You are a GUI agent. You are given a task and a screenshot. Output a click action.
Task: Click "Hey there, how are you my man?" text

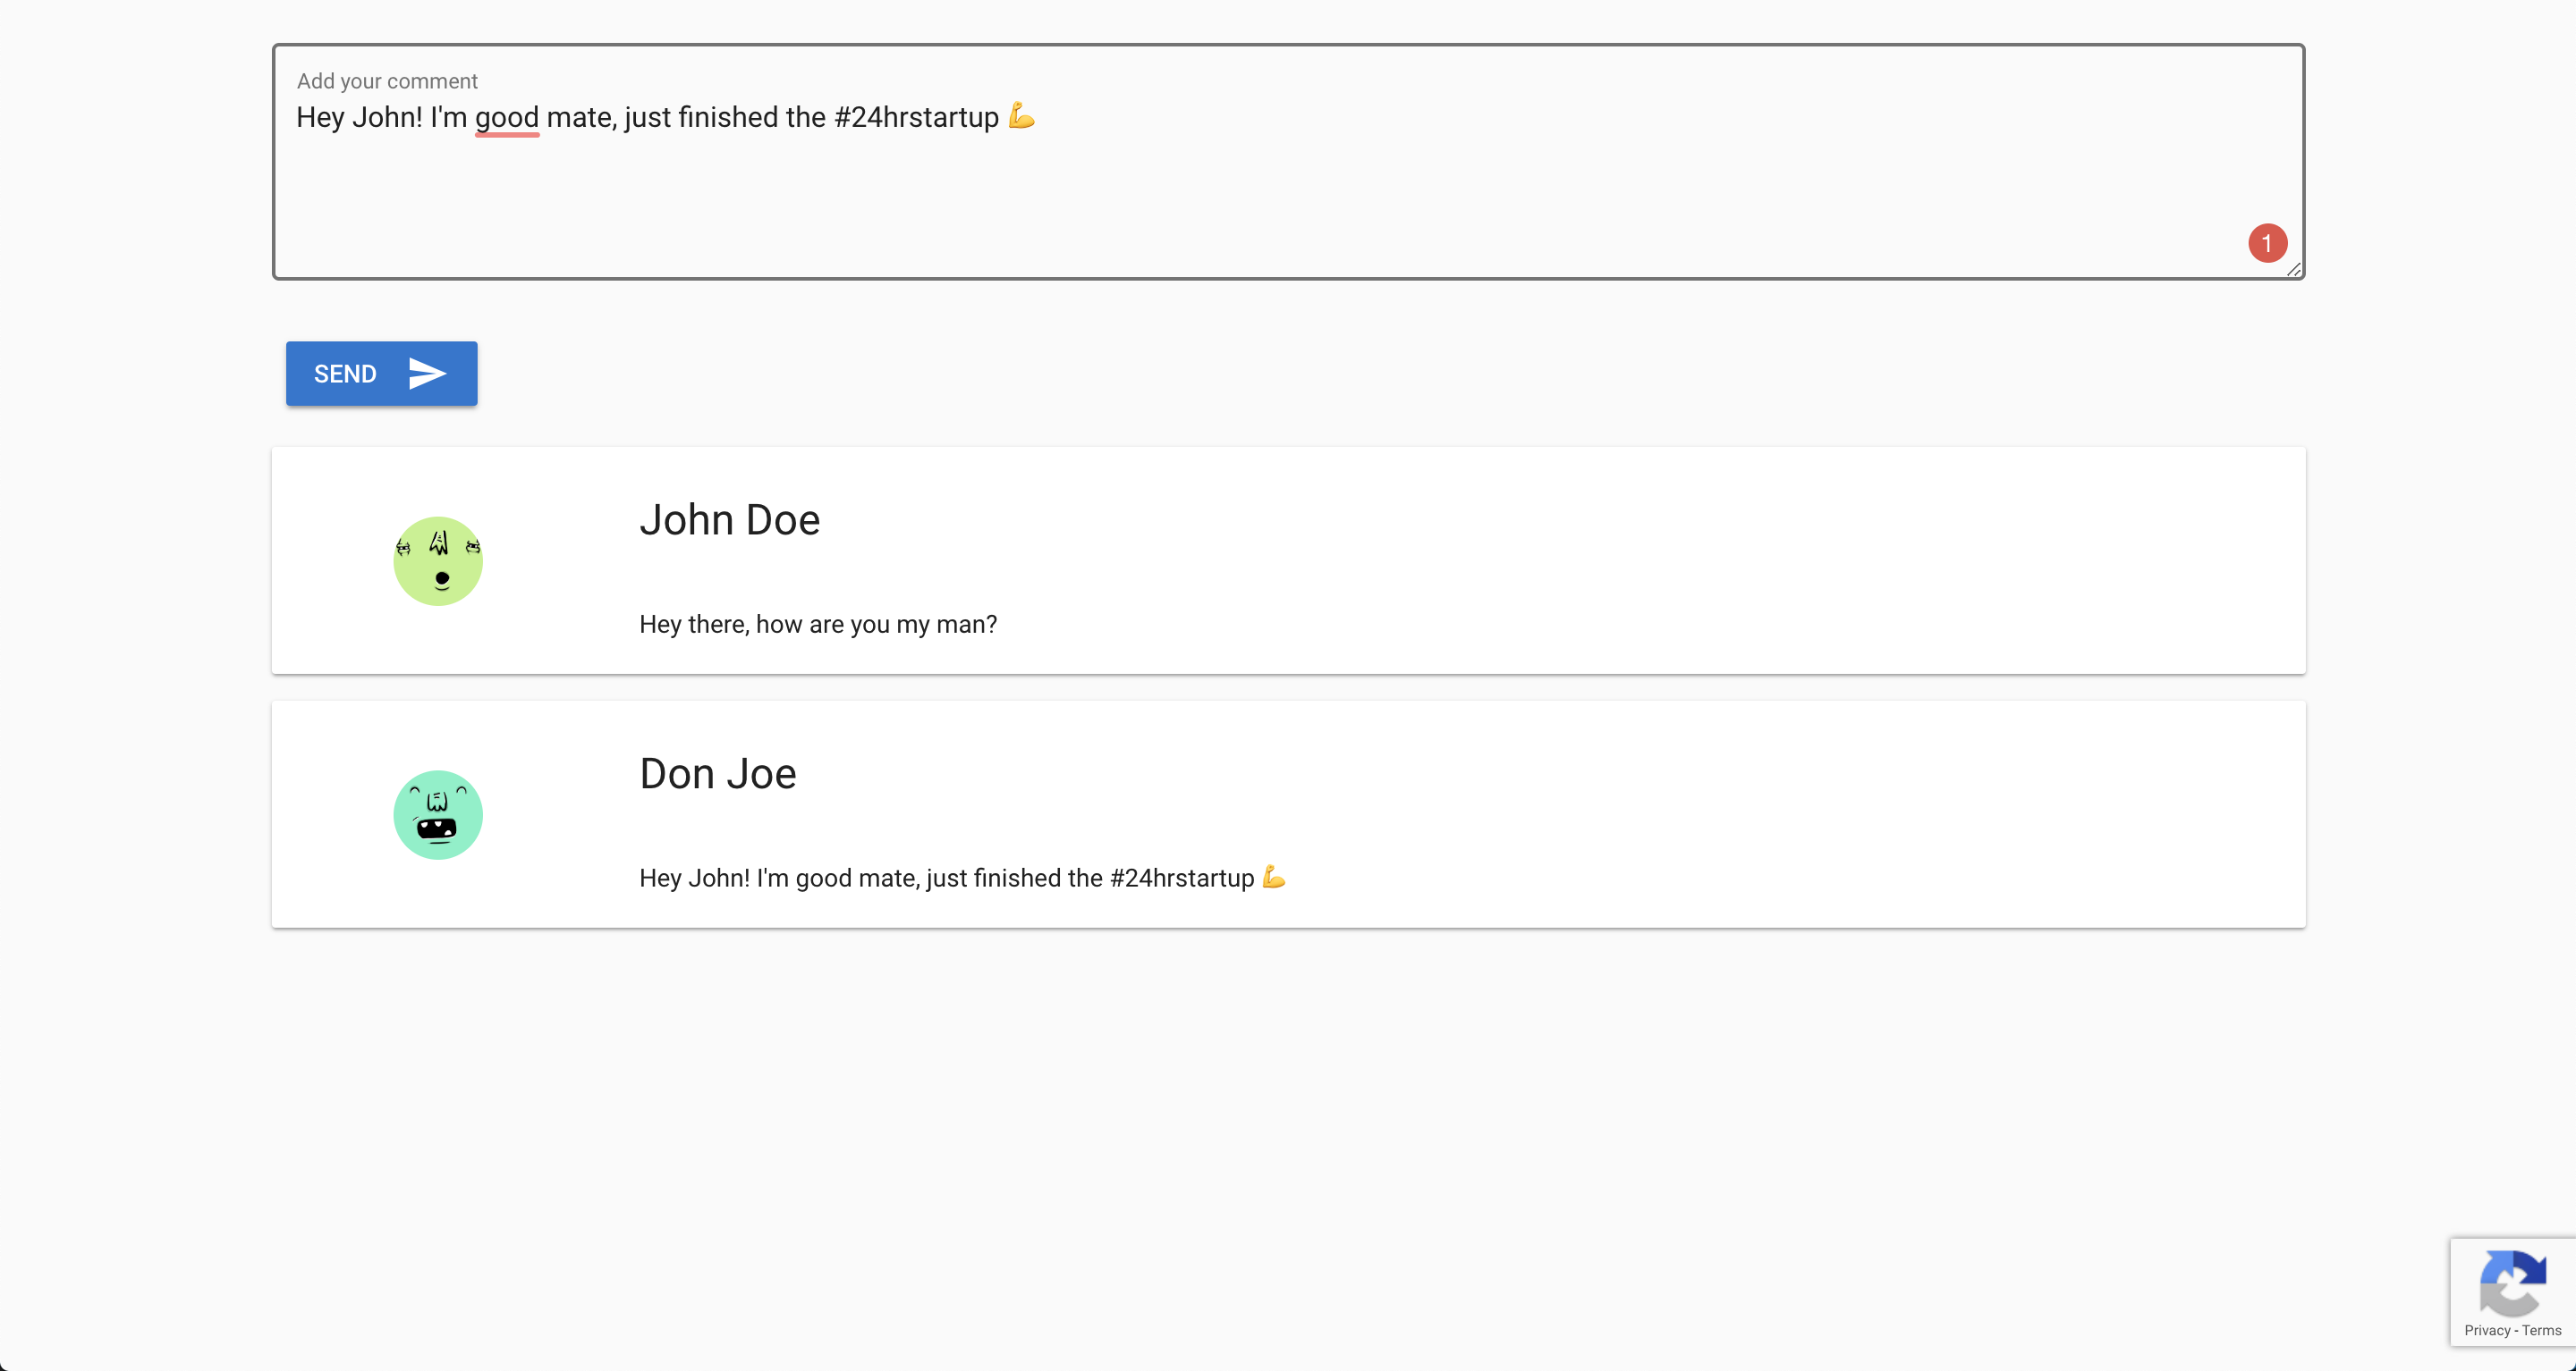(x=817, y=625)
